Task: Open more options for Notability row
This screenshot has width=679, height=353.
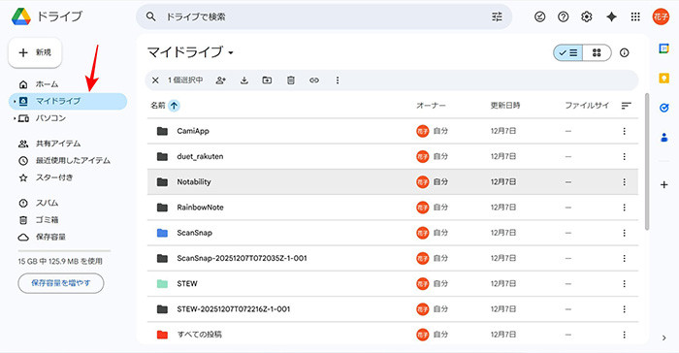Action: pyautogui.click(x=624, y=182)
